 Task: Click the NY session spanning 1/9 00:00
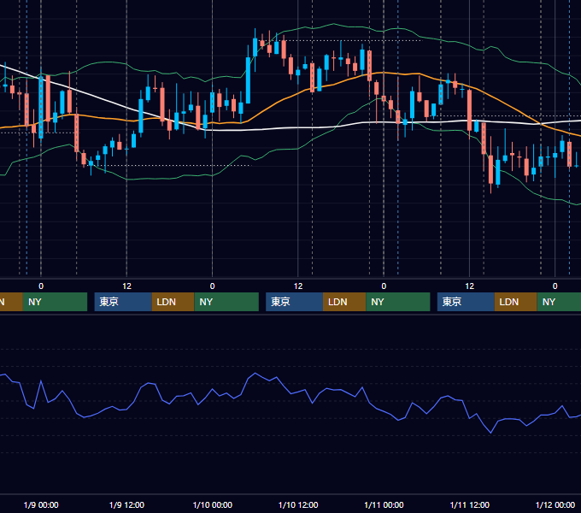point(55,302)
